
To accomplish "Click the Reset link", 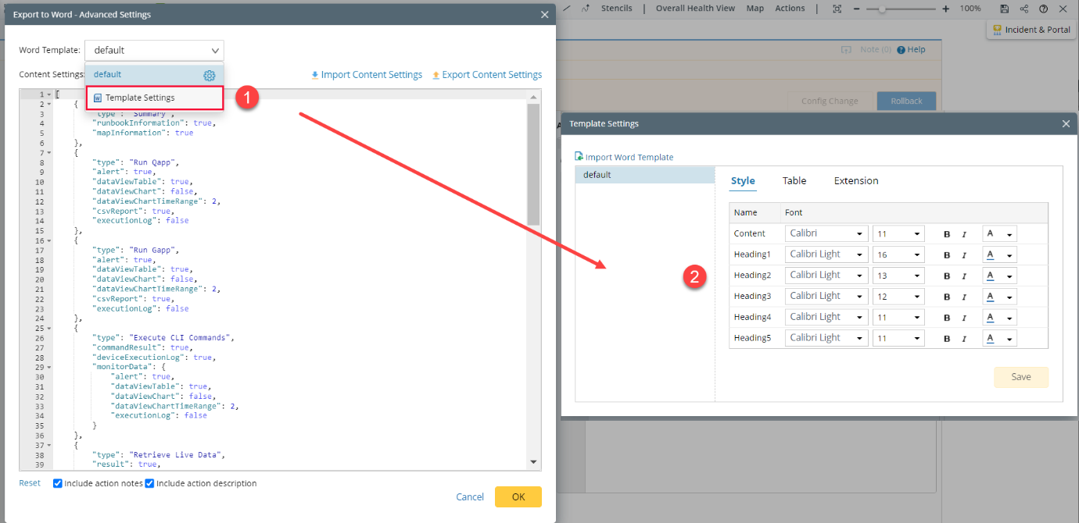I will pos(29,482).
